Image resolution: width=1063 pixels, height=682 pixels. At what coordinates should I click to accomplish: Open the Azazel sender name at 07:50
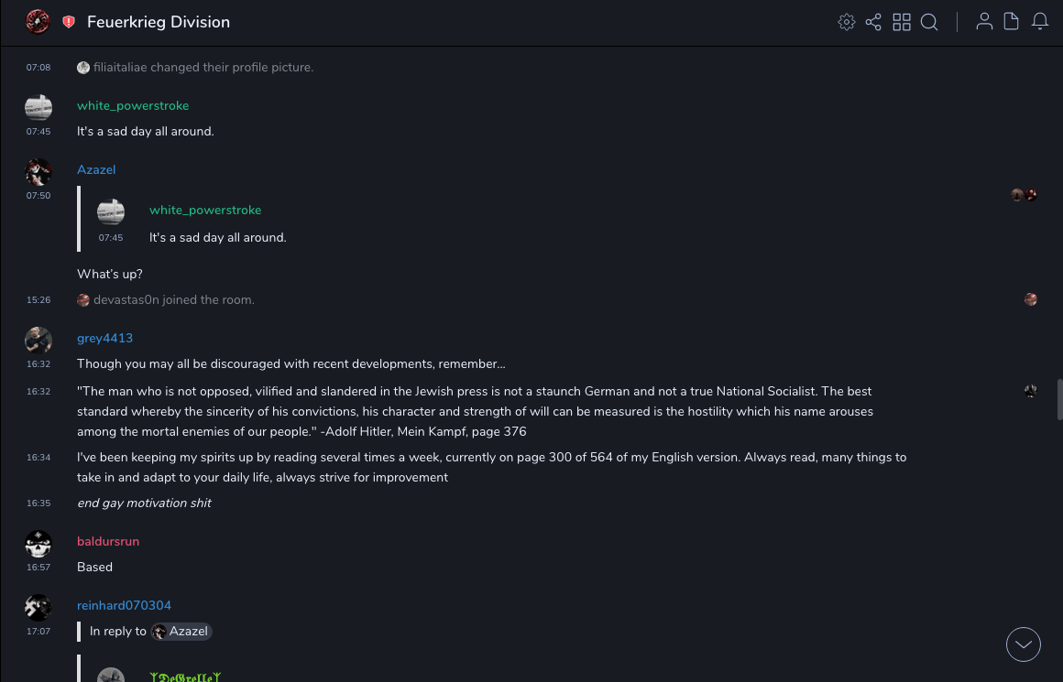(x=96, y=169)
